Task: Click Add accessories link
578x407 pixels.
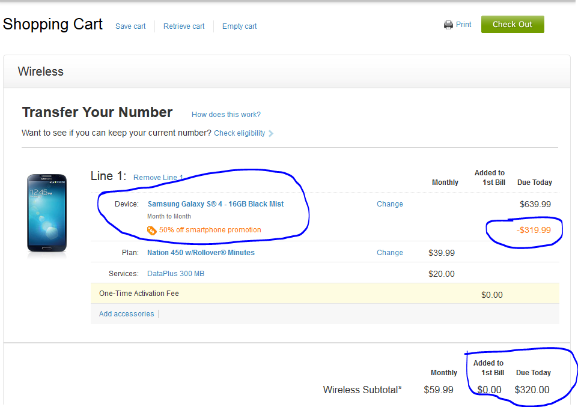Action: click(126, 314)
